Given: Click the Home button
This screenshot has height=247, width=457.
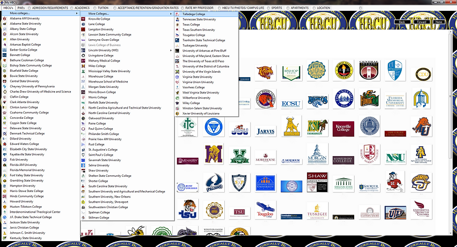Looking at the screenshot, I should click(x=439, y=22).
